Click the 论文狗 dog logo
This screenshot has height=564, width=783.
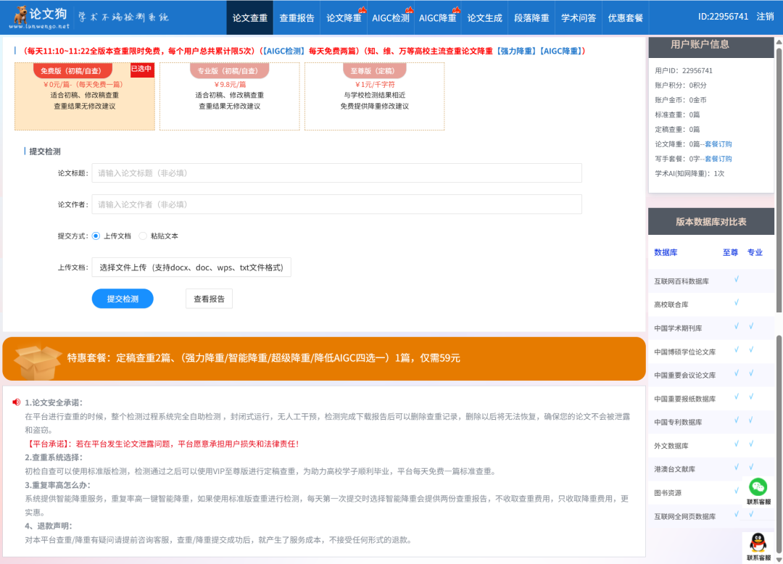[19, 16]
